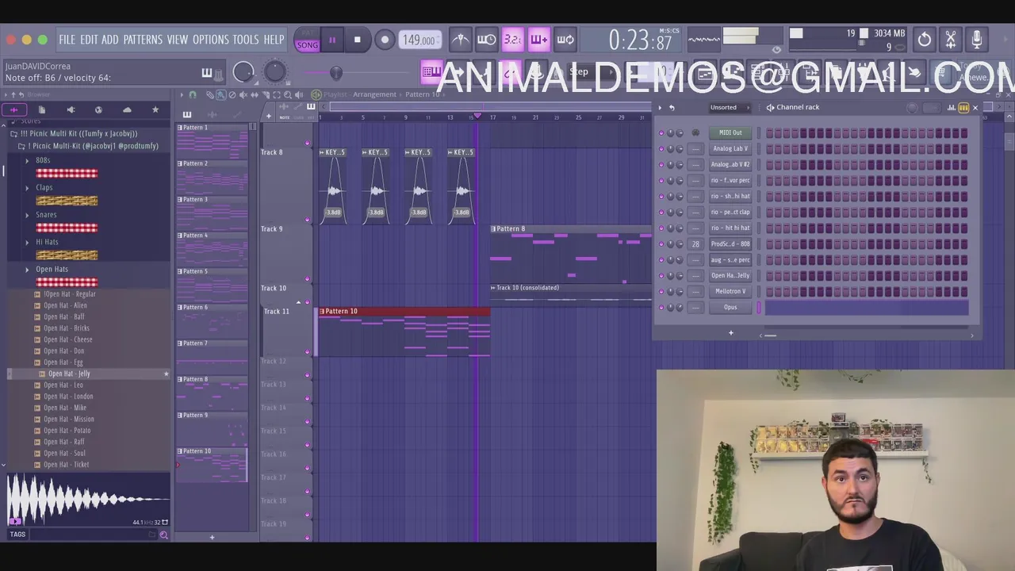The image size is (1015, 571).
Task: Click the one-click audio recording microphone icon
Action: click(x=977, y=39)
